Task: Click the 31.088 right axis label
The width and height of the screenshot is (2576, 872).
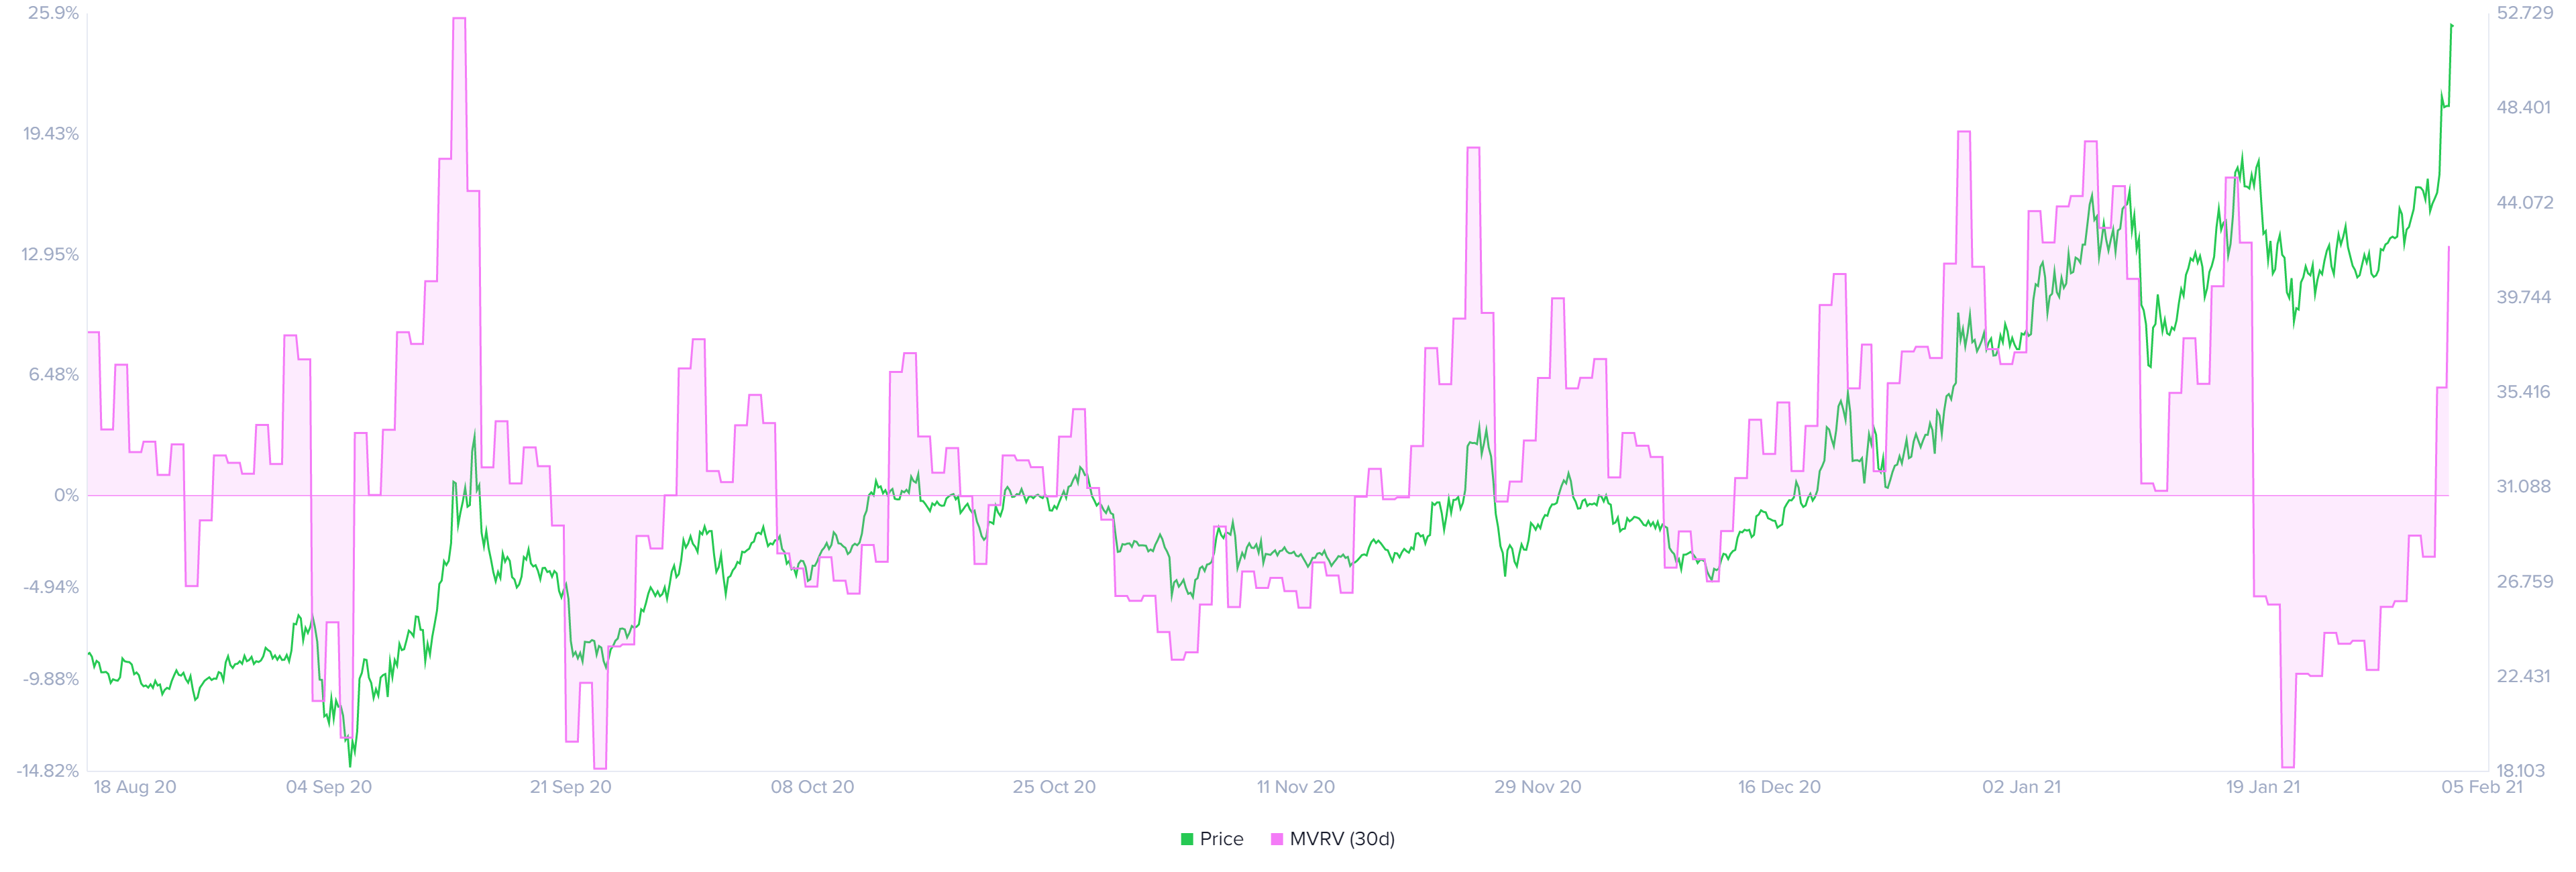Action: pyautogui.click(x=2524, y=486)
